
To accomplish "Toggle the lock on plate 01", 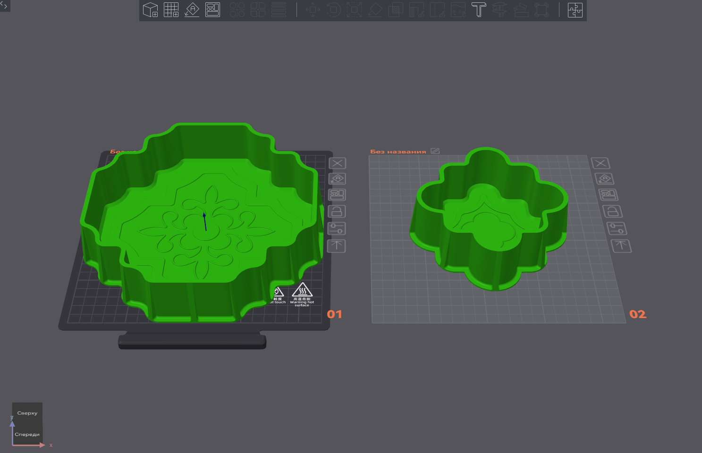I will point(337,211).
